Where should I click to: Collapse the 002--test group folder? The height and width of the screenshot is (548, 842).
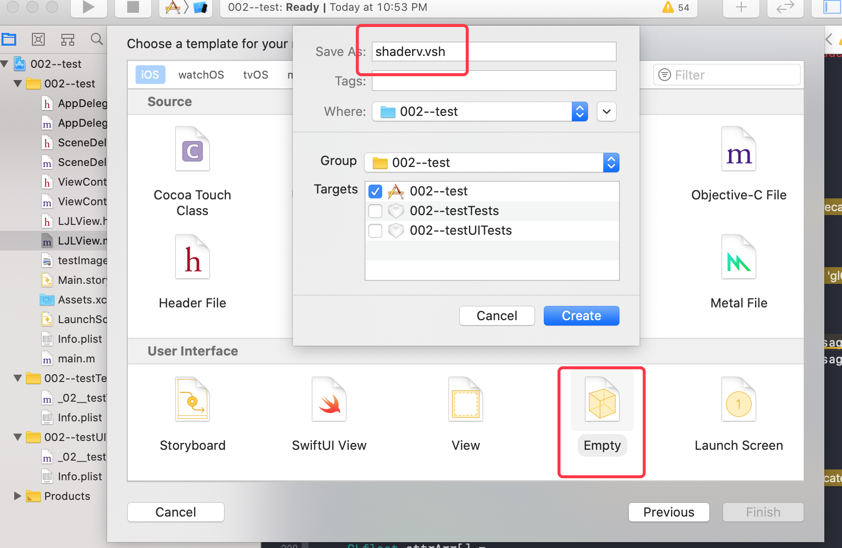(18, 83)
